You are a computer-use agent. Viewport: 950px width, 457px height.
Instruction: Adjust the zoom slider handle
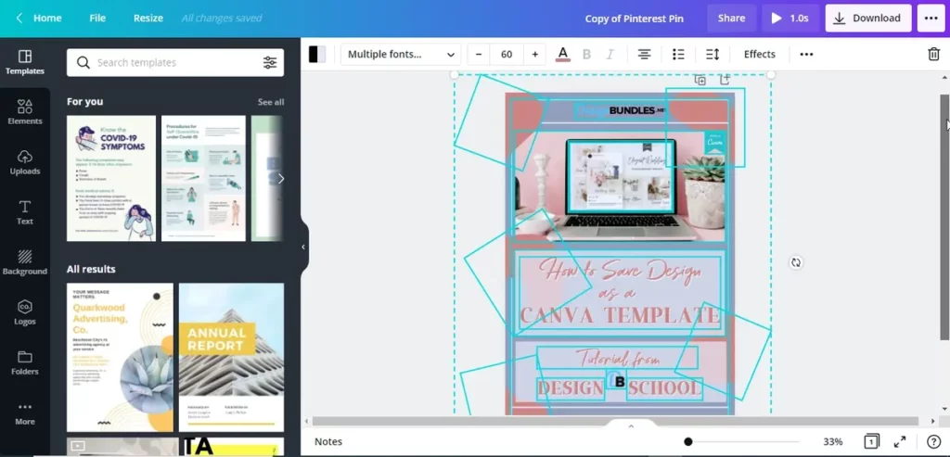[x=687, y=442]
